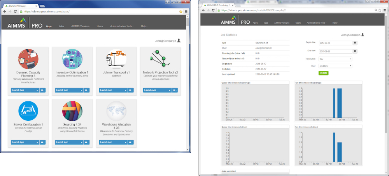This screenshot has width=389, height=176.
Task: Click the AIMMS PRO logo in left window
Action: click(x=25, y=23)
